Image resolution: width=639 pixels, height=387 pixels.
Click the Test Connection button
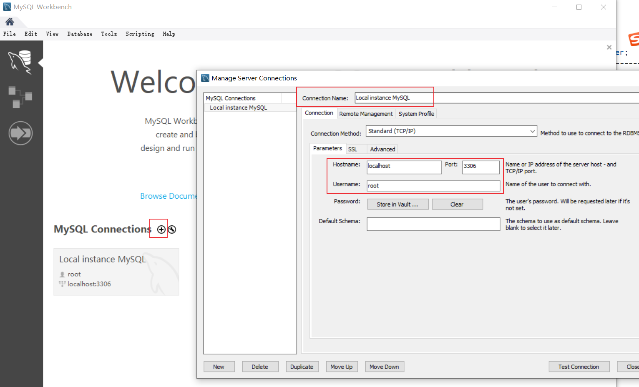(579, 367)
